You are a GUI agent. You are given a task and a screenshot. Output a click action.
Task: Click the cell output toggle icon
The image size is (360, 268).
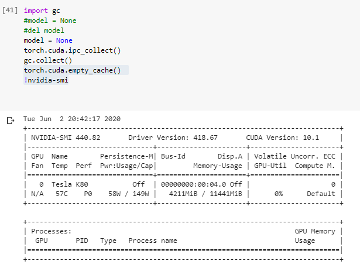(x=9, y=121)
